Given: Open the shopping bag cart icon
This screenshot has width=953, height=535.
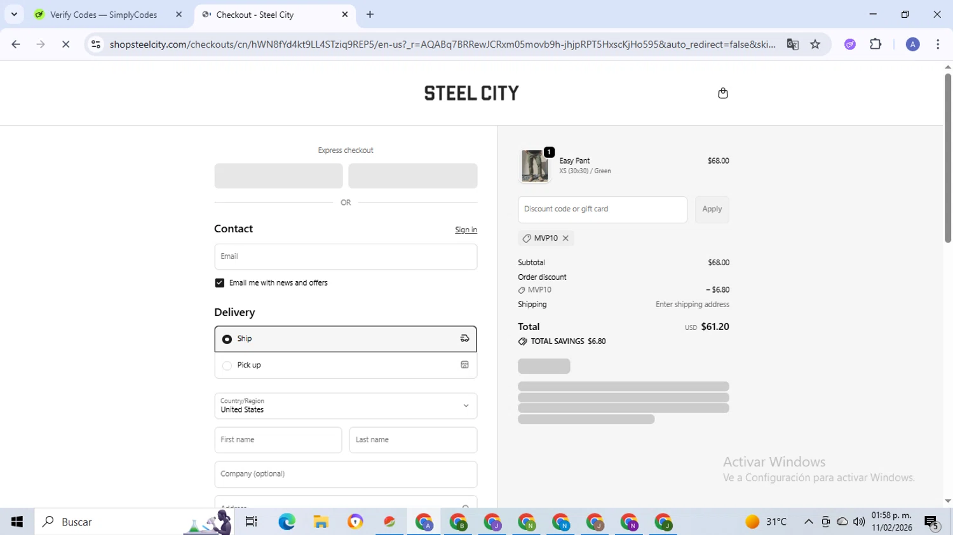Looking at the screenshot, I should [x=722, y=93].
